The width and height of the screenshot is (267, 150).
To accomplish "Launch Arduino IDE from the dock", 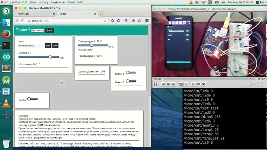I will 6,57.
